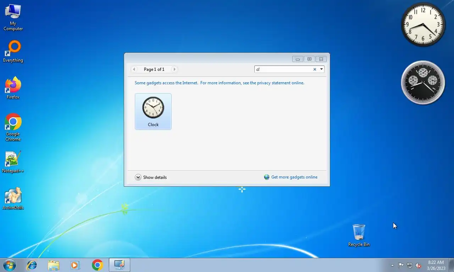
Task: Open Windows Media Player taskbar icon
Action: 75,265
